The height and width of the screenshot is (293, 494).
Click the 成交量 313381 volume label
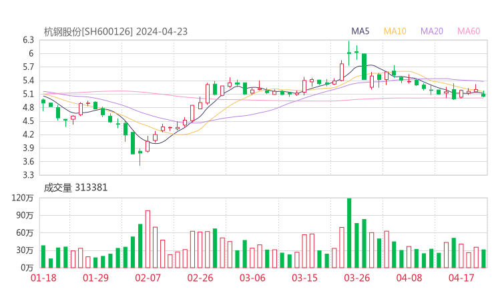[x=75, y=188]
